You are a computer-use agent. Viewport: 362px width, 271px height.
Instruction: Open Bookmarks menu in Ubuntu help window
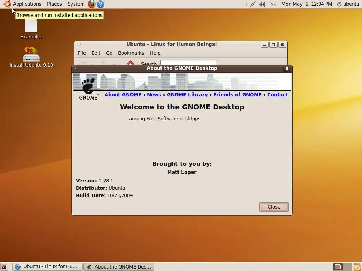pyautogui.click(x=131, y=53)
